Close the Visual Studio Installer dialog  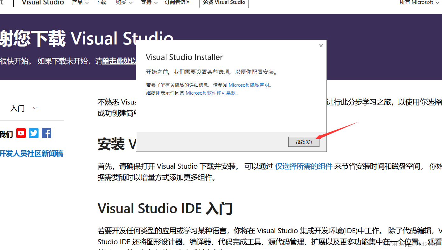coord(321,46)
